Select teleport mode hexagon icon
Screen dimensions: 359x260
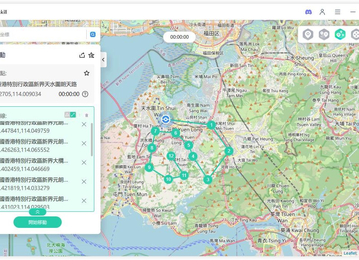pyautogui.click(x=308, y=35)
